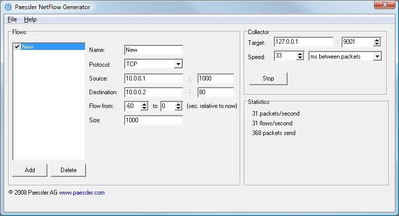Increase the Flow from start value

pos(145,104)
